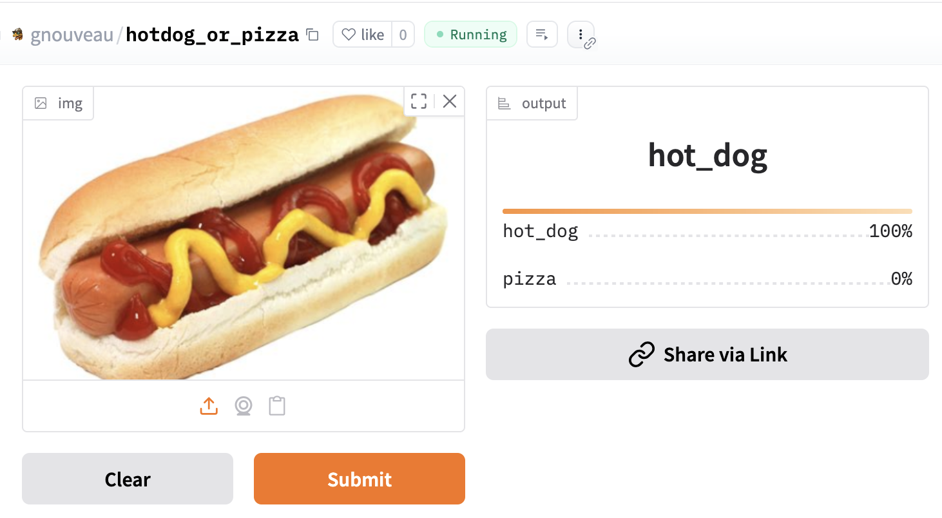Open the gnouveau profile link
Image resolution: width=942 pixels, height=518 pixels.
72,35
